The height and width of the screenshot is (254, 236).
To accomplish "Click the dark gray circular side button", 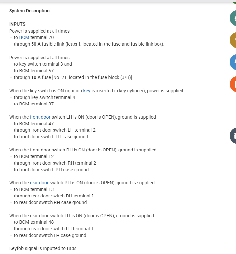I will tap(233, 135).
